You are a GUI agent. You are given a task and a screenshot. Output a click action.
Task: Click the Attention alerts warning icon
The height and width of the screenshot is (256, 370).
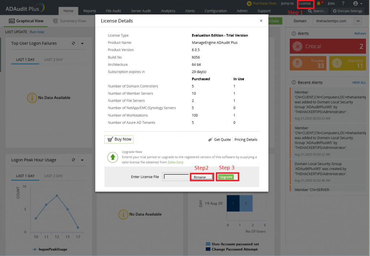click(x=337, y=63)
